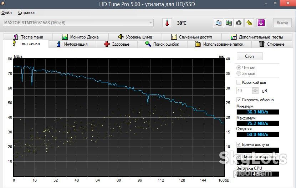Select the Чтение radio button

[x=239, y=67]
